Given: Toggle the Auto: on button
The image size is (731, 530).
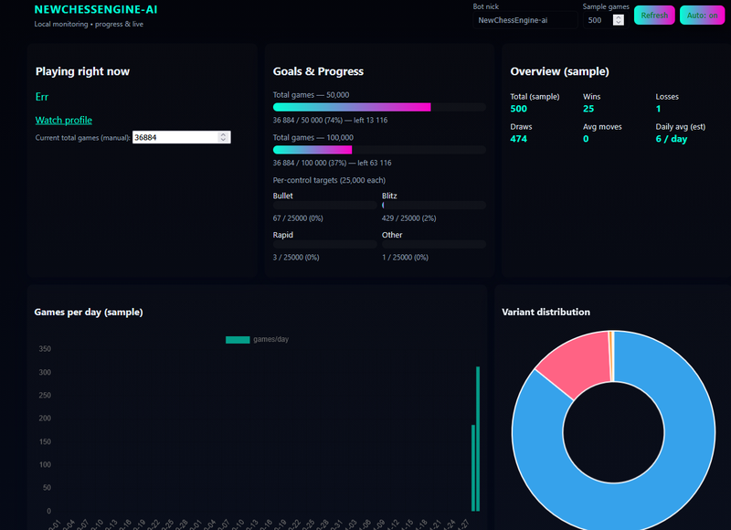Looking at the screenshot, I should [x=702, y=16].
